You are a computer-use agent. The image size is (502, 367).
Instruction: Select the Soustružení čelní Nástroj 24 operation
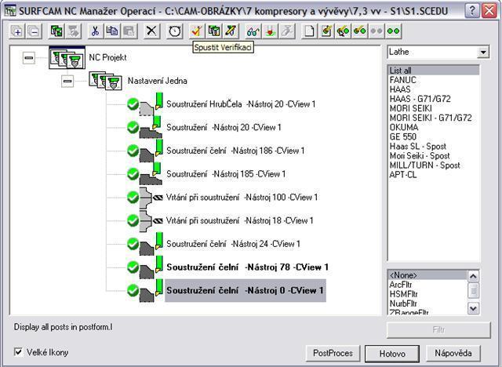(233, 244)
